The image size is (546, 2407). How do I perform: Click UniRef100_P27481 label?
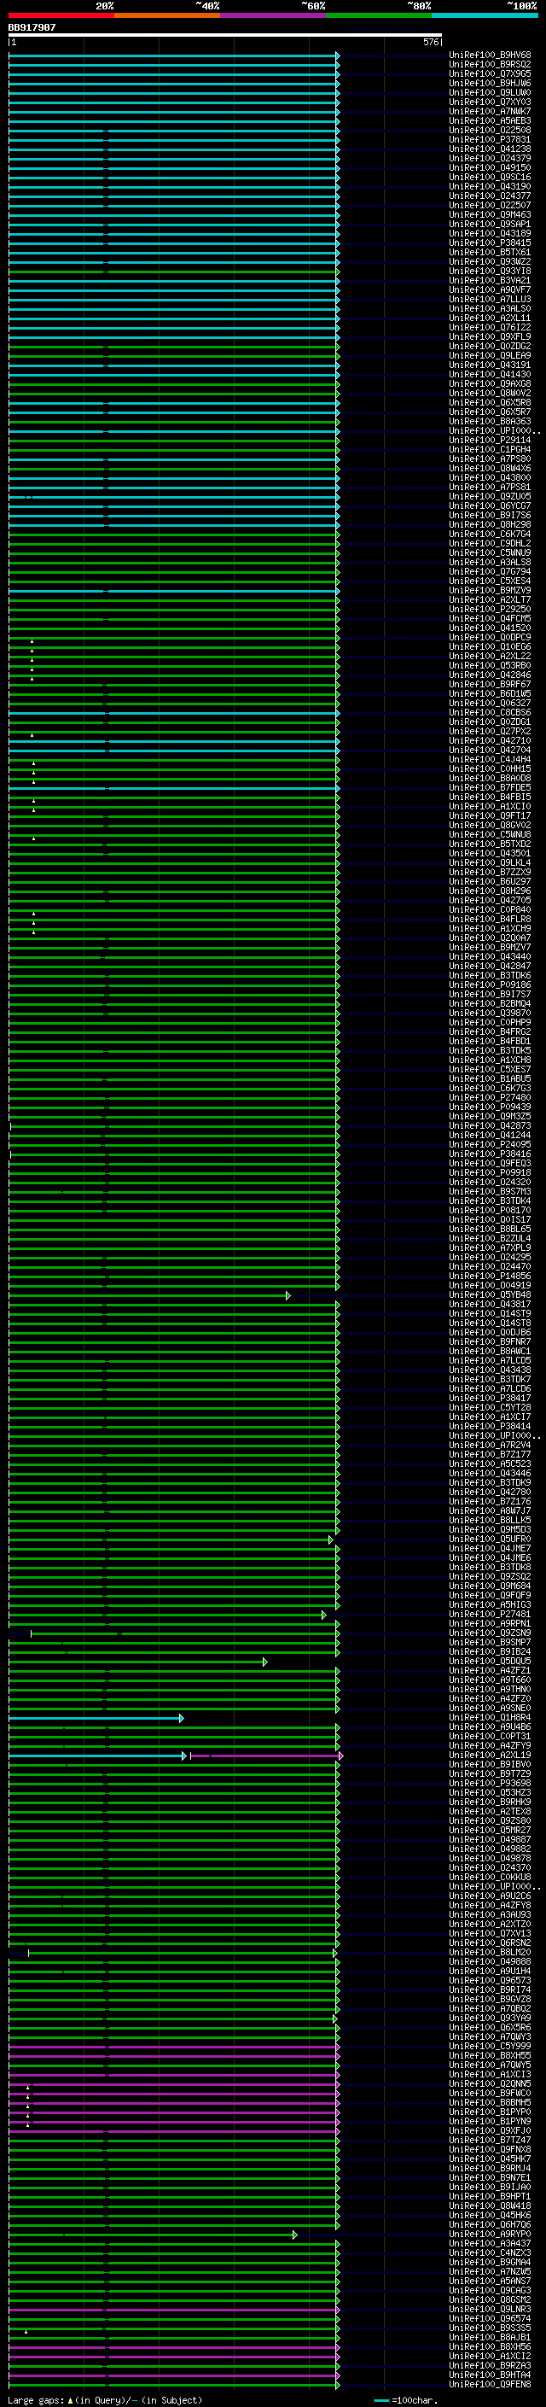[489, 1614]
